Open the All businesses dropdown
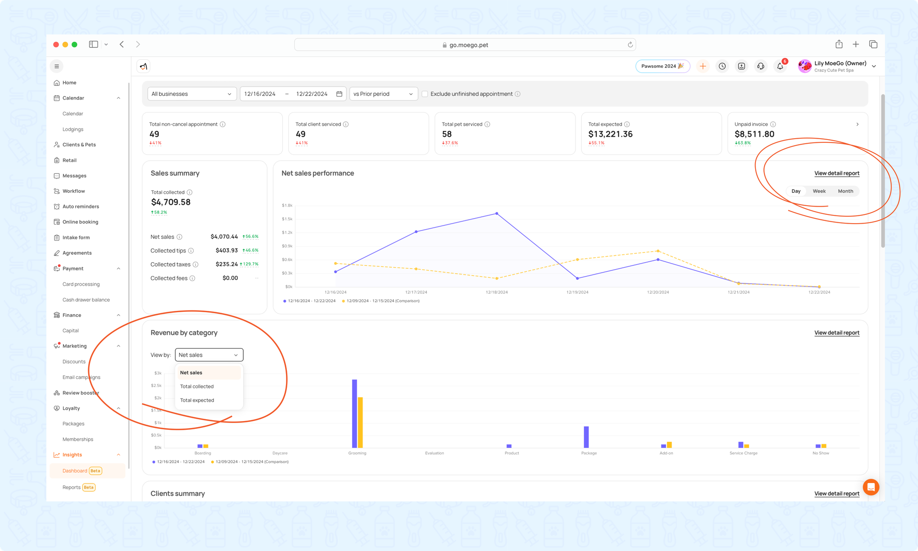 point(191,94)
